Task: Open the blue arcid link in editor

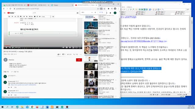Action: [x=144, y=41]
